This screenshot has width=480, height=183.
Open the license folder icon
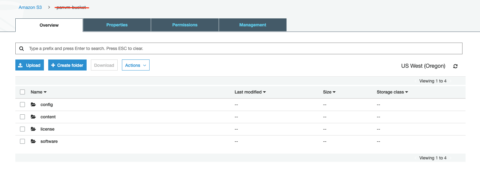(33, 129)
